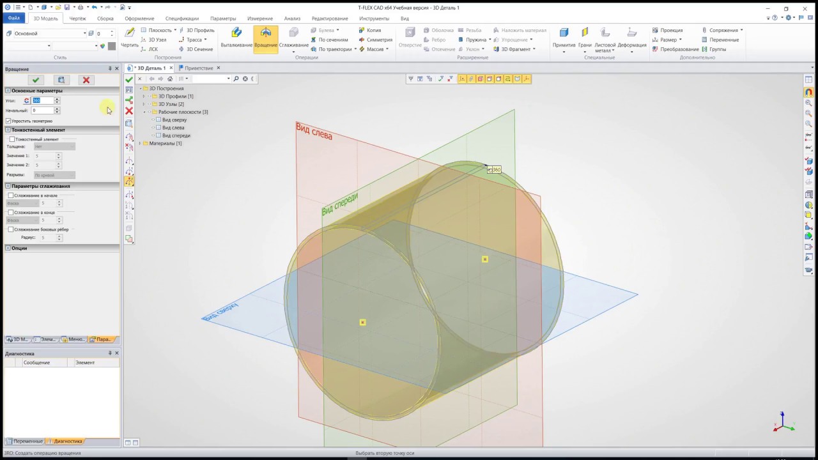
Task: Select the Выталкивание extrusion tool
Action: coord(236,37)
